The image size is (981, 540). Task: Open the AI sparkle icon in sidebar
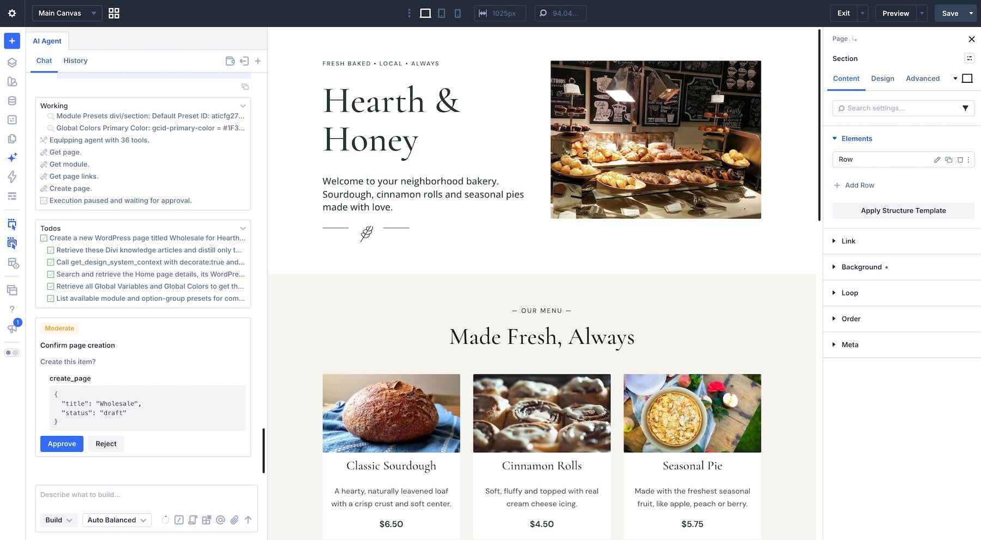pos(12,157)
